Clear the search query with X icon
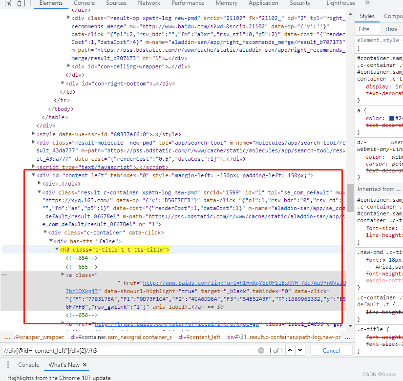The image size is (403, 381). 261,350
